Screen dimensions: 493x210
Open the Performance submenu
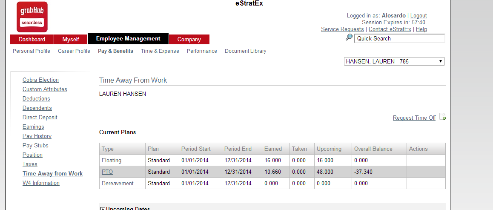click(x=202, y=51)
